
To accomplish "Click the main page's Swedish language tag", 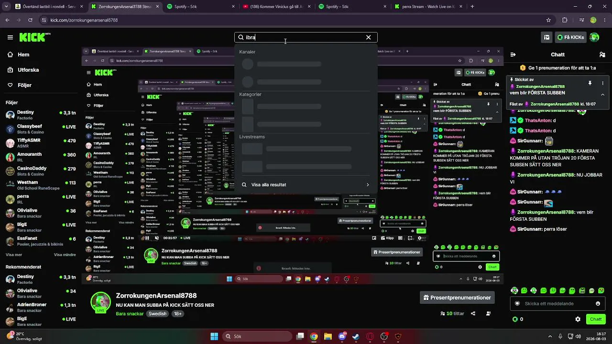I will pyautogui.click(x=157, y=314).
